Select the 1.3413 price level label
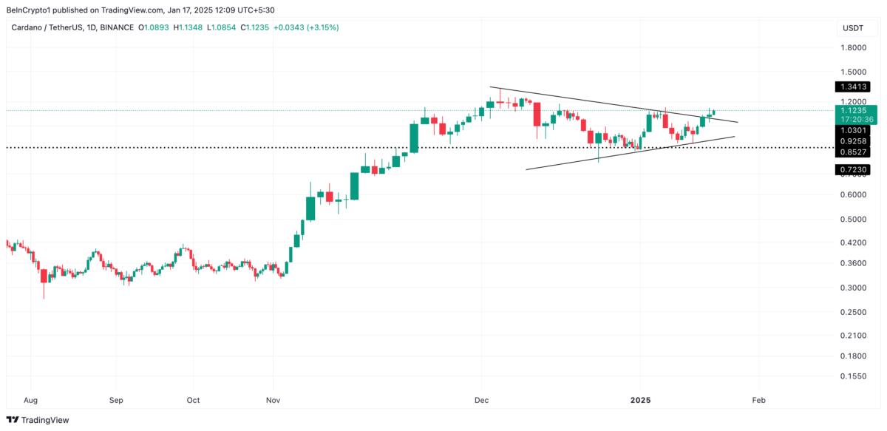Screen dimensions: 887x431 click(x=853, y=86)
